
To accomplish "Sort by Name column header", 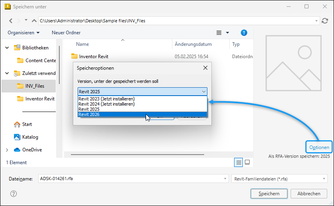I will tap(82, 44).
